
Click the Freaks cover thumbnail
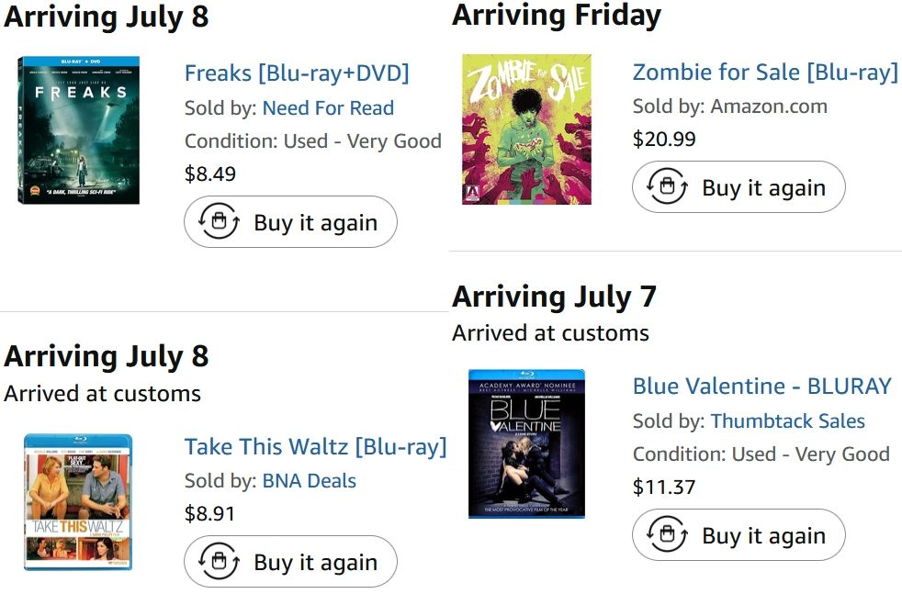(x=78, y=130)
